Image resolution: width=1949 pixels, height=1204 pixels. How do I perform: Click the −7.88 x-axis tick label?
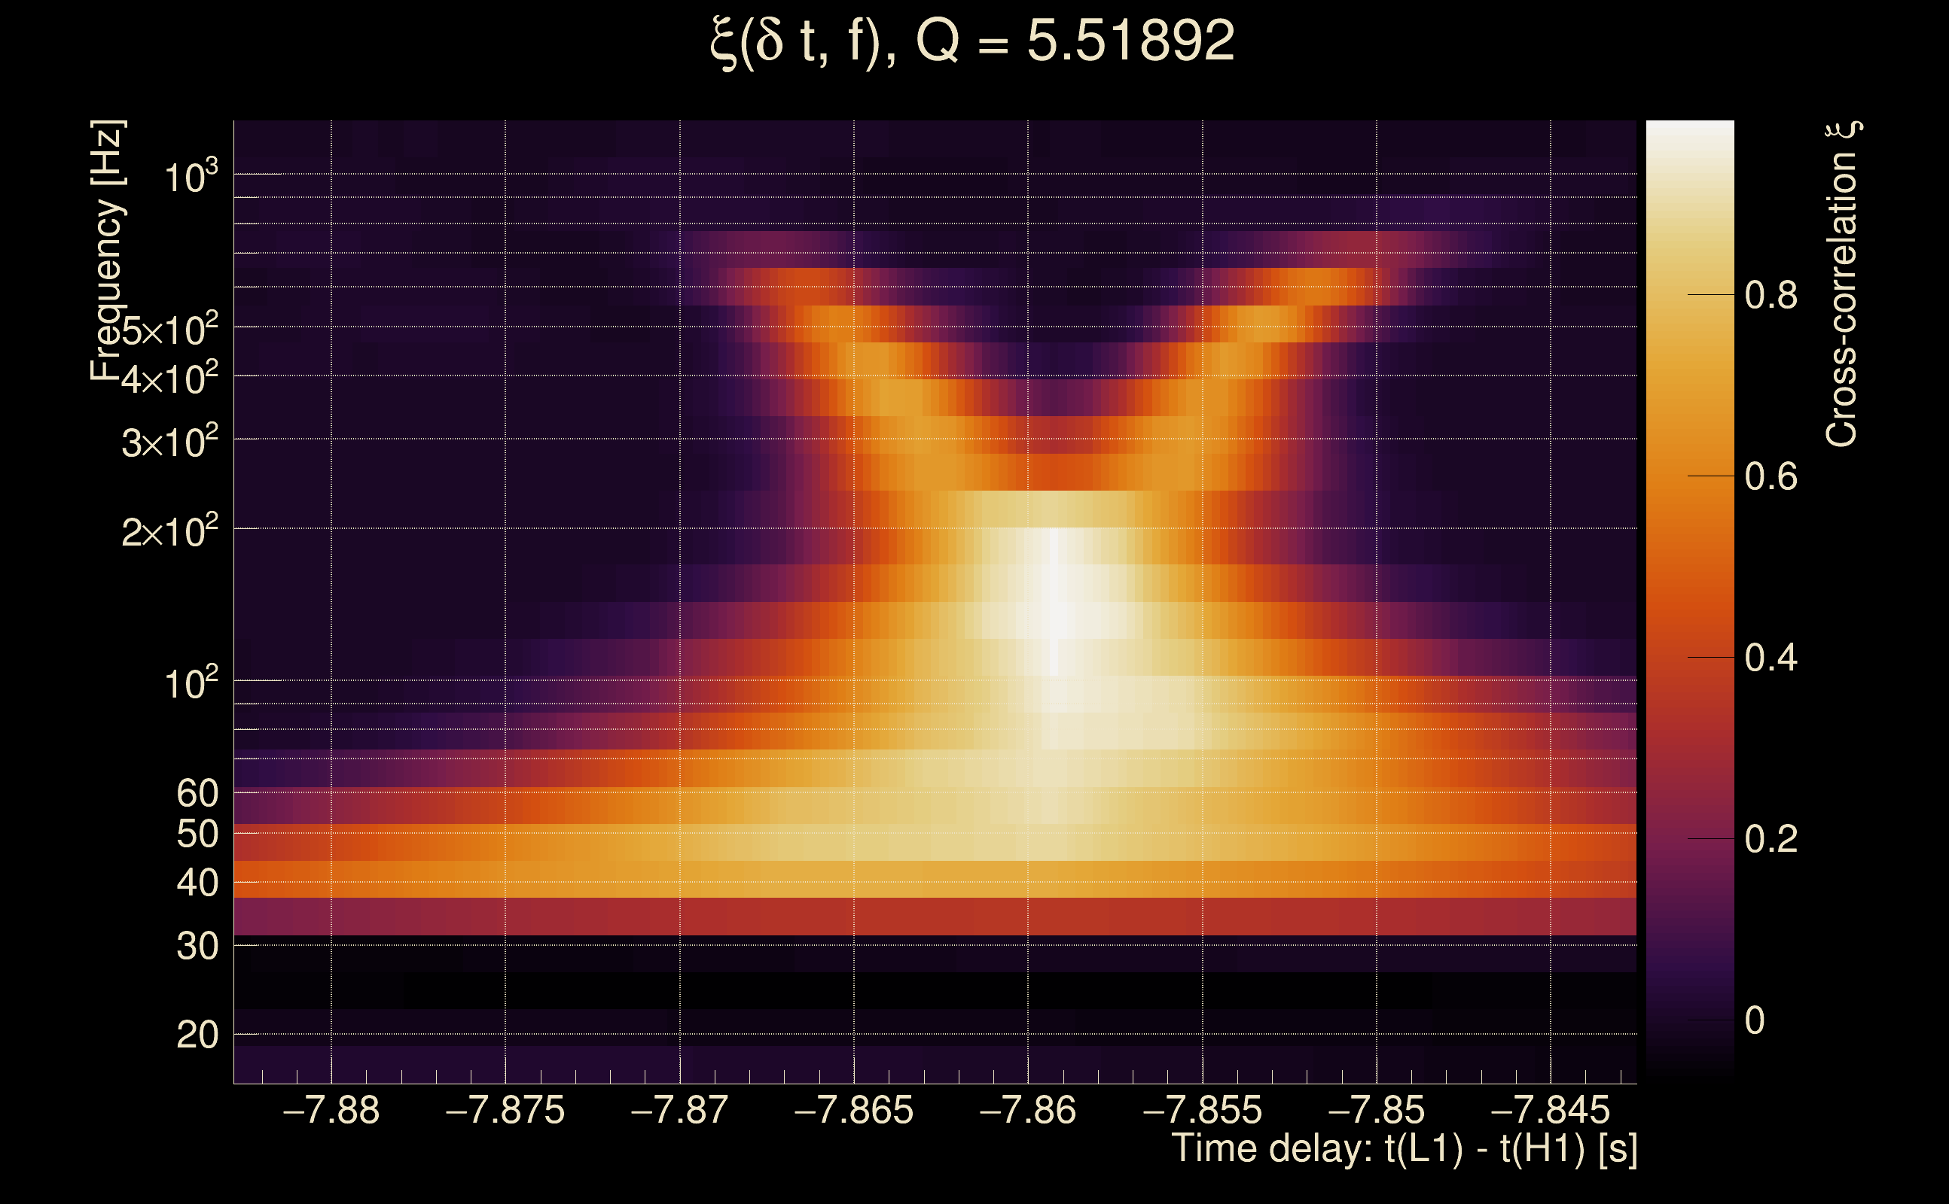(331, 1111)
